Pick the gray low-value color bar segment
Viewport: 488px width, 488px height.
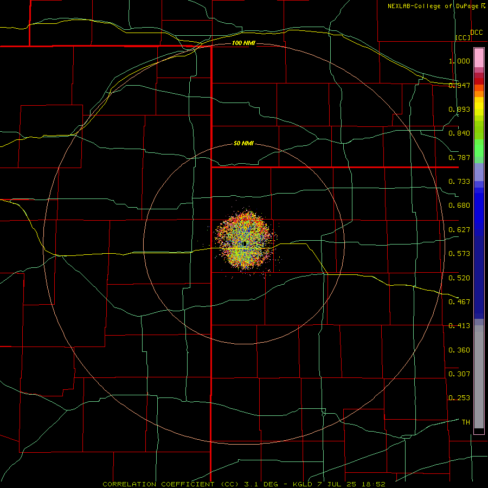coord(479,377)
